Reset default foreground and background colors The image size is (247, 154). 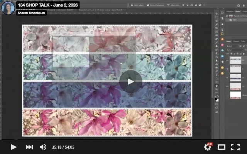(x=215, y=96)
